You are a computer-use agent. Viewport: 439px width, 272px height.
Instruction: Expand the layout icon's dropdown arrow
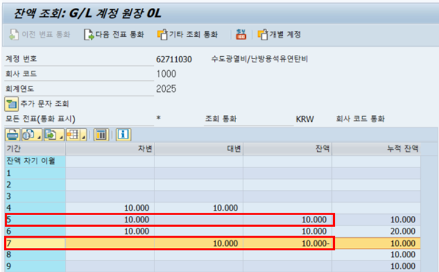(x=84, y=137)
